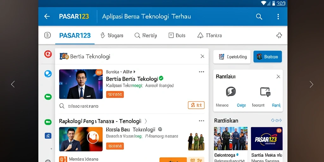Open the Tentra notifications tab

[209, 35]
